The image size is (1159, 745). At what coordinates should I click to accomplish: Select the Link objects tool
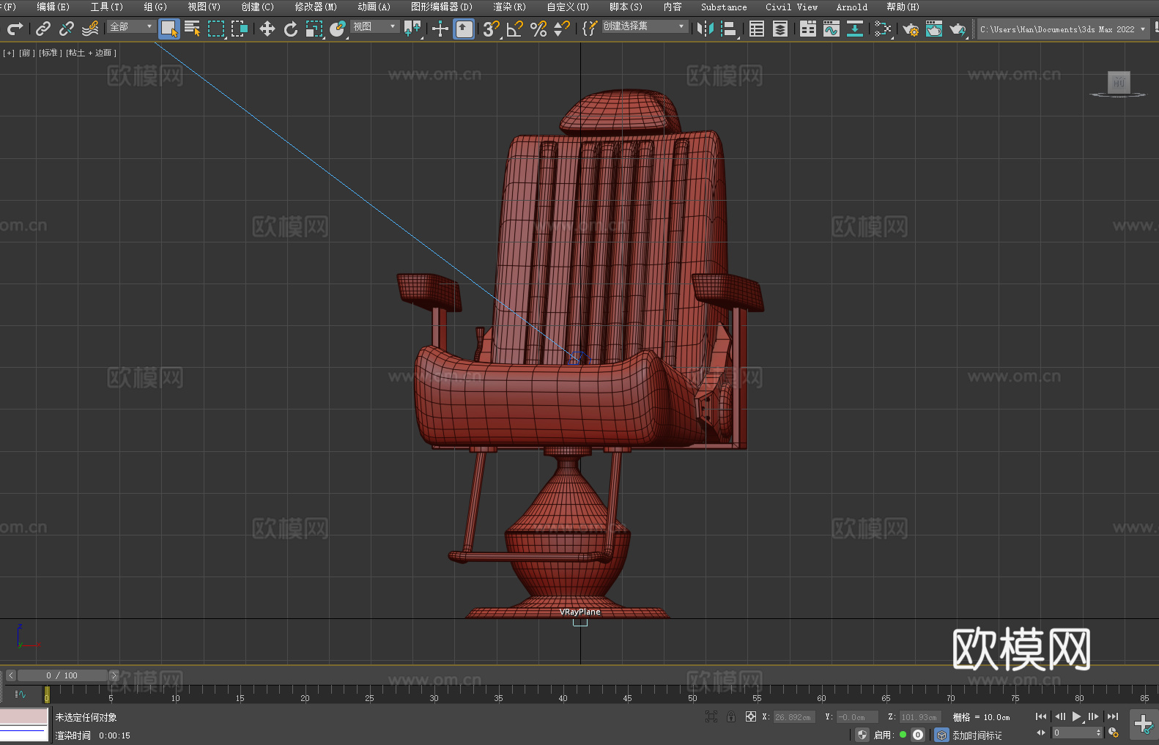click(x=43, y=29)
